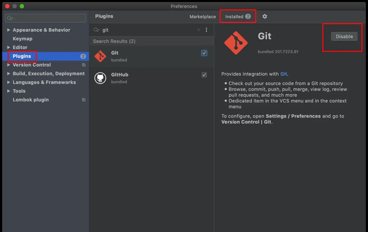Click the Editor label in the settings tree

click(20, 47)
